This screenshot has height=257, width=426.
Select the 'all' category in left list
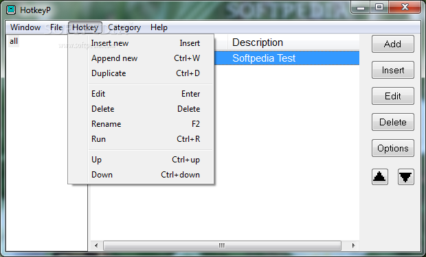[14, 41]
